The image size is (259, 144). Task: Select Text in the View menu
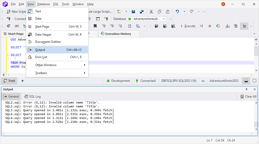coord(57,11)
